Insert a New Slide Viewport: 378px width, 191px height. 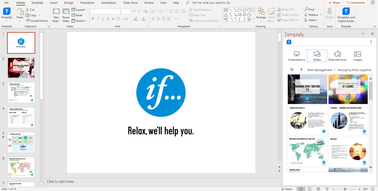click(x=56, y=15)
